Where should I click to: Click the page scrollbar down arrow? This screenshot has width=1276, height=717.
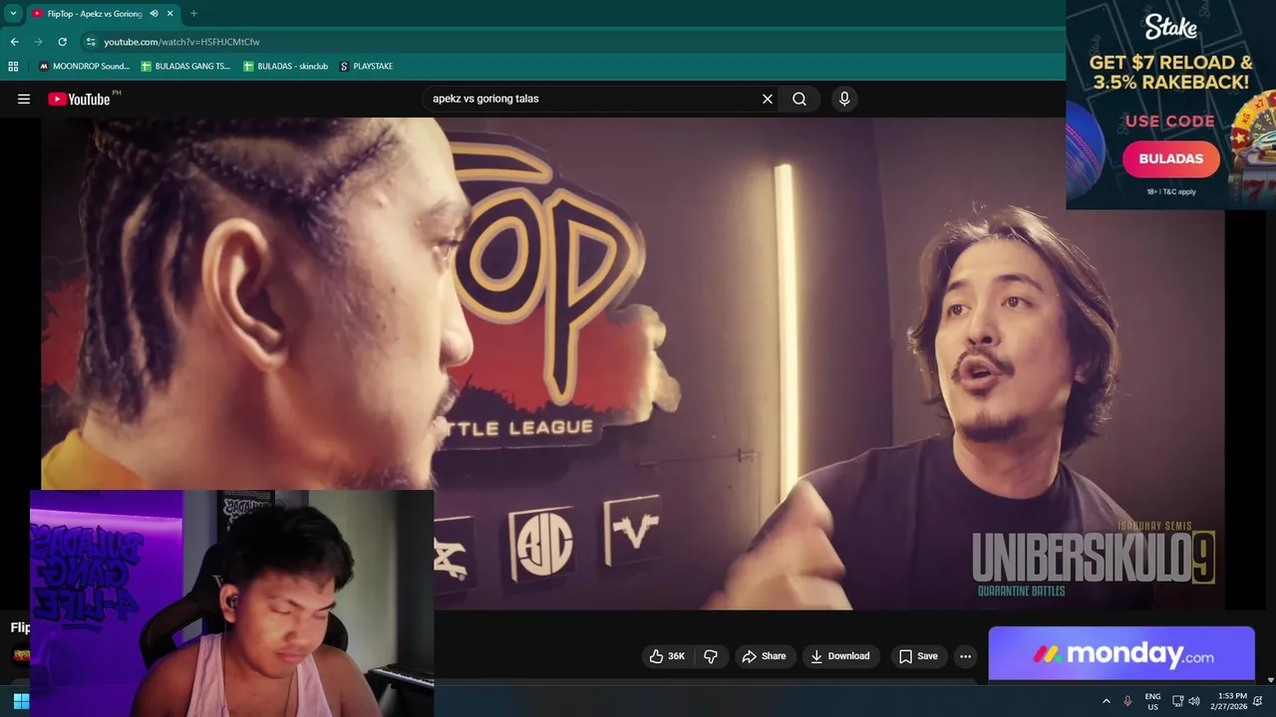click(x=1270, y=680)
